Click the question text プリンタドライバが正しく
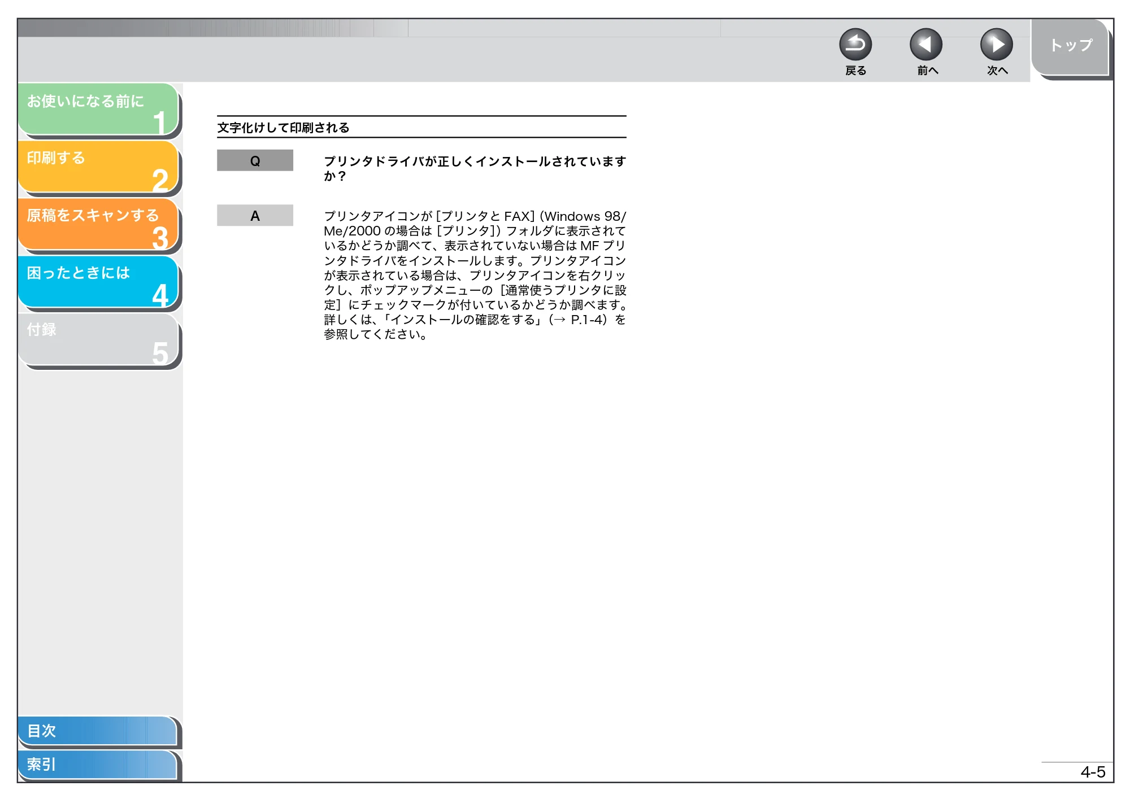The image size is (1130, 799). click(475, 168)
